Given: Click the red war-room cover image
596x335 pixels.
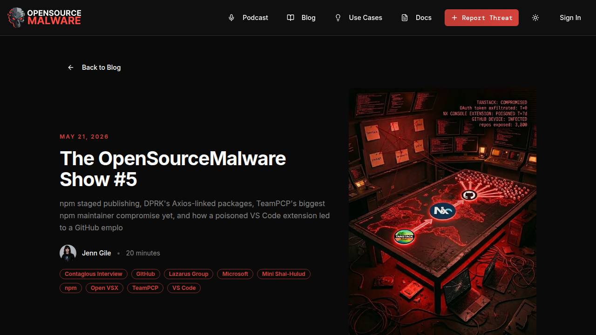Looking at the screenshot, I should pos(442,212).
